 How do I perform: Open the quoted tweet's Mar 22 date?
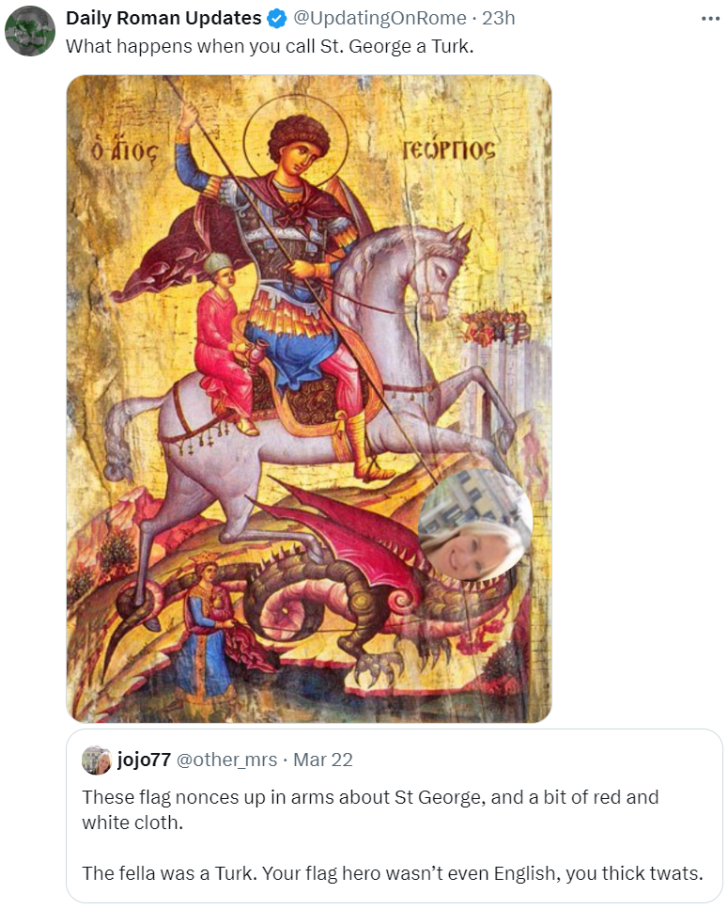pyautogui.click(x=323, y=760)
